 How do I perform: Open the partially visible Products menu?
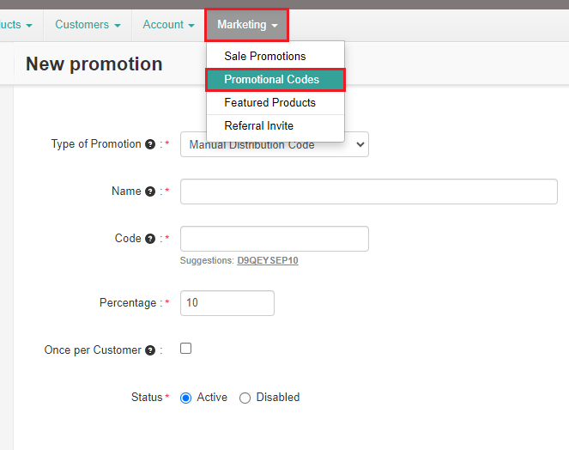15,25
